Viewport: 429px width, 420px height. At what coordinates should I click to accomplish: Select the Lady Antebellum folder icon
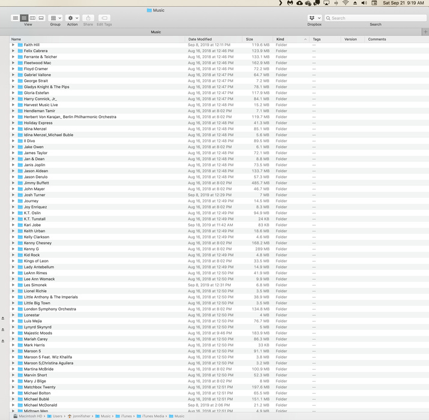pyautogui.click(x=20, y=267)
